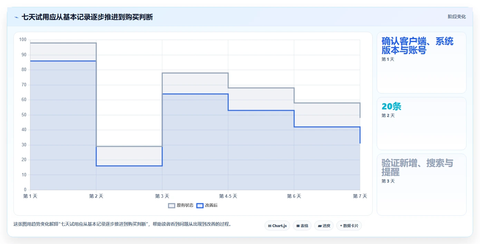This screenshot has width=480, height=244.
Task: Click the 50 y-axis value
Action: [x=24, y=115]
